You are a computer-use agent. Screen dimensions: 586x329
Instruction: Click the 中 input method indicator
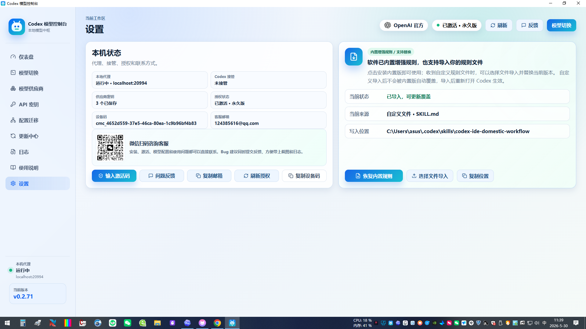pyautogui.click(x=544, y=323)
